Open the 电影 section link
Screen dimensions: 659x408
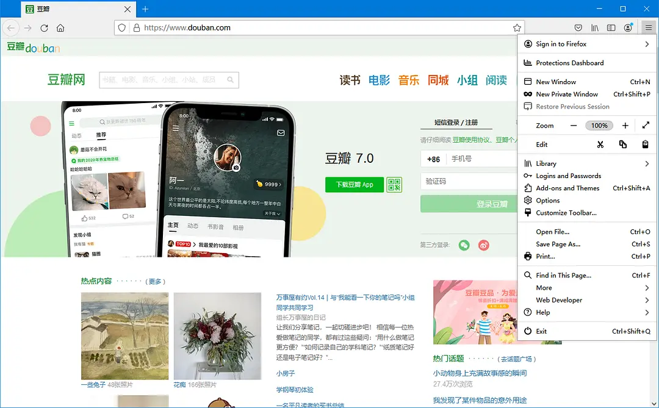379,80
